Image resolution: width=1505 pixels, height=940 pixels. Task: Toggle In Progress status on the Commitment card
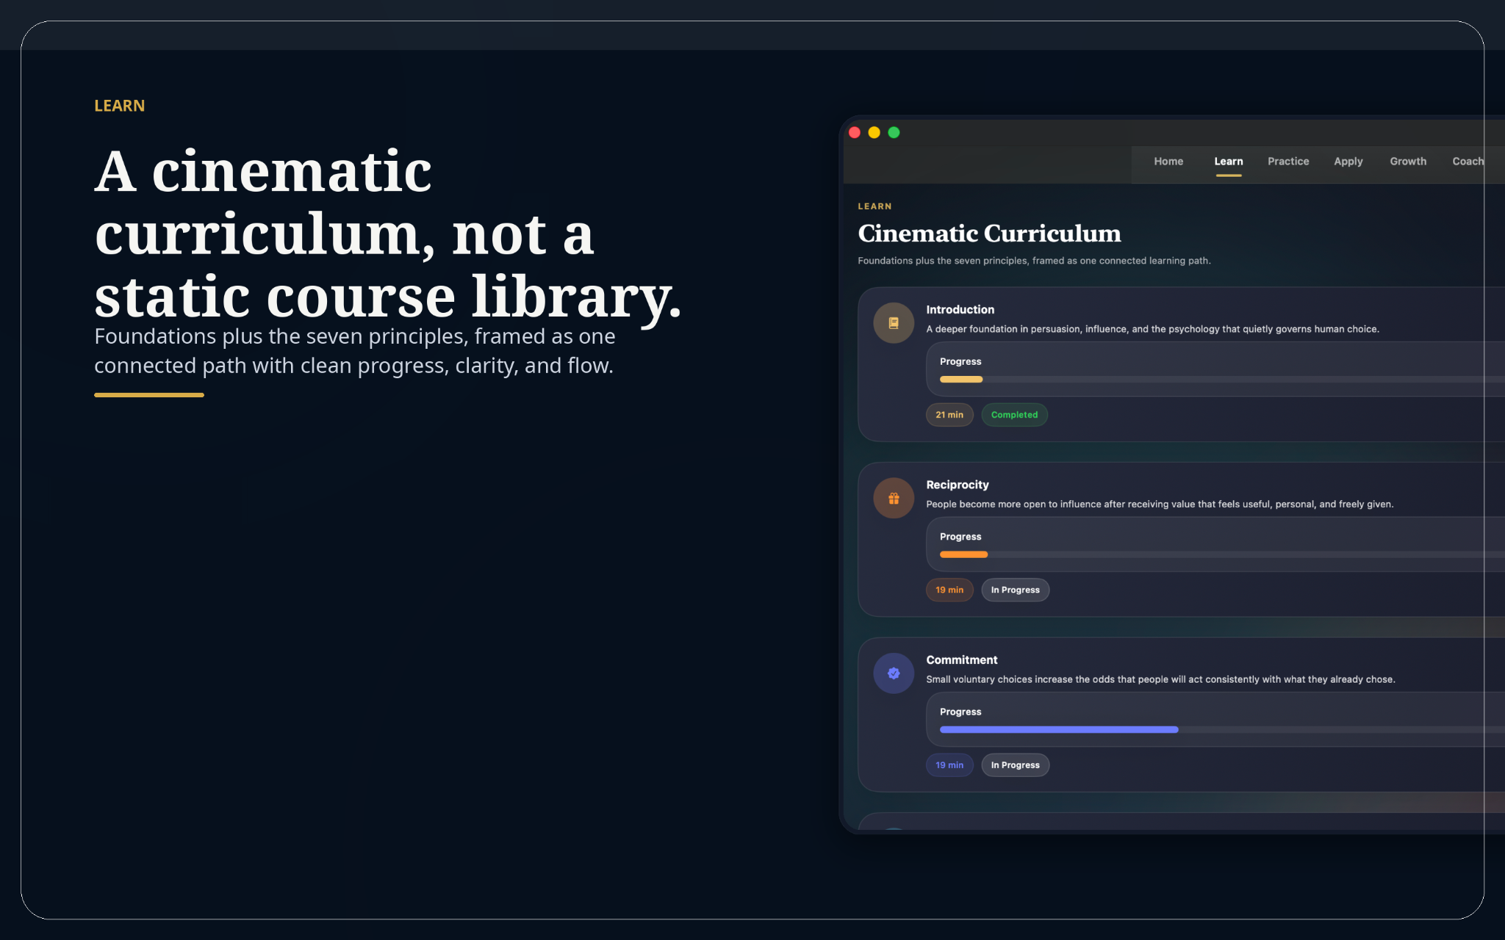click(x=1015, y=764)
